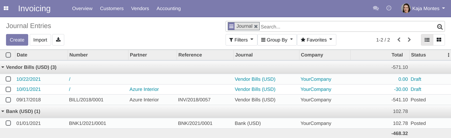Viewport: 451px width, 138px height.
Task: Click the BNK/2021/0001 reference cell
Action: (195, 123)
